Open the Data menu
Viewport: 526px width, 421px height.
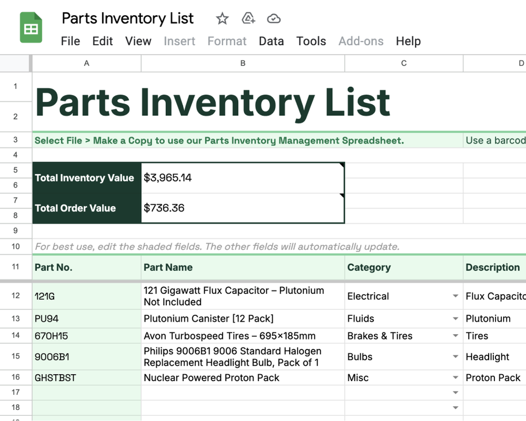click(271, 41)
